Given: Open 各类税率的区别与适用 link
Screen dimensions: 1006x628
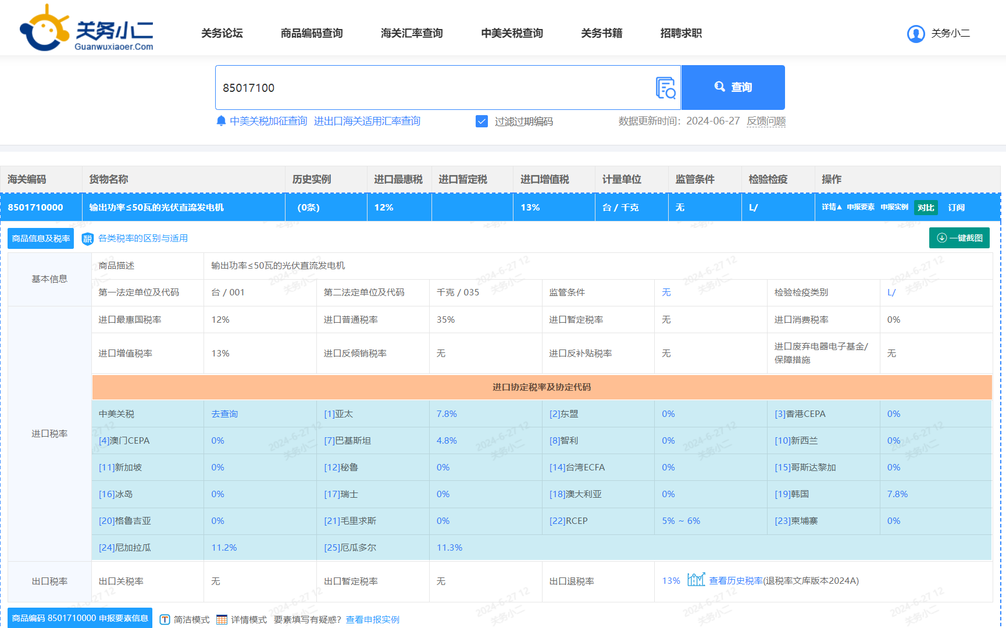Looking at the screenshot, I should 143,238.
